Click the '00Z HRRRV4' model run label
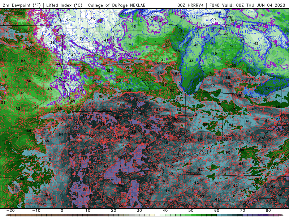The width and height of the screenshot is (289, 217). point(190,5)
